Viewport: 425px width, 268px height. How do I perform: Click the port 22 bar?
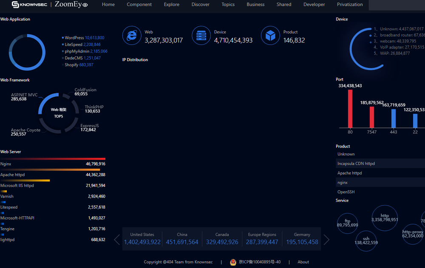415,121
